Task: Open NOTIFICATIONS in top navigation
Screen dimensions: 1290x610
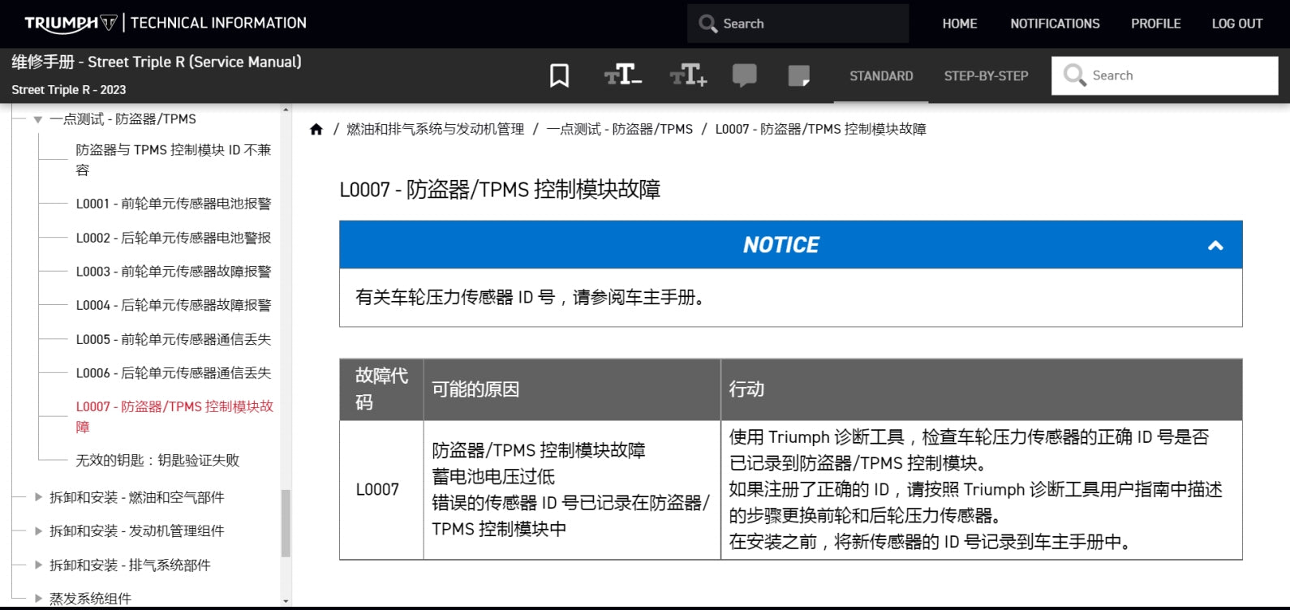Action: tap(1055, 24)
